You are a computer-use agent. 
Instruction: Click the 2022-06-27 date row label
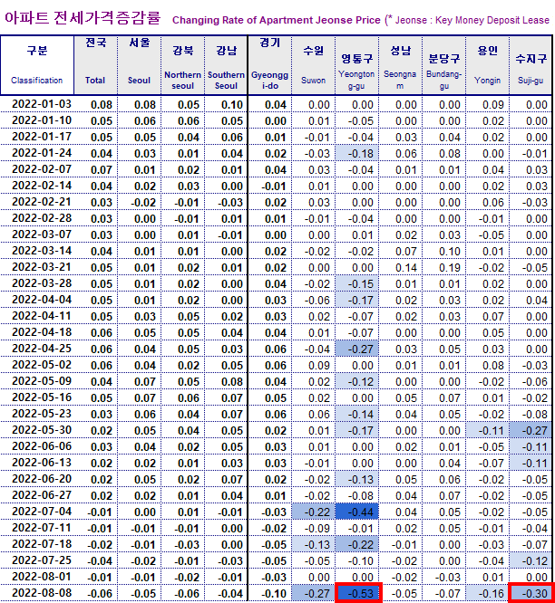click(x=42, y=495)
